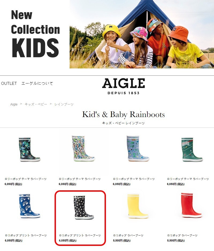The image size is (214, 251).
Task: Open New Collection KIDS banner photo
Action: (x=142, y=34)
